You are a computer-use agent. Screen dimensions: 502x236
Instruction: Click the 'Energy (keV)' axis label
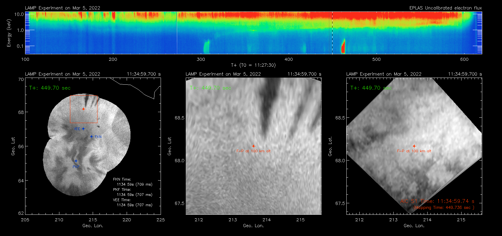tap(9, 33)
